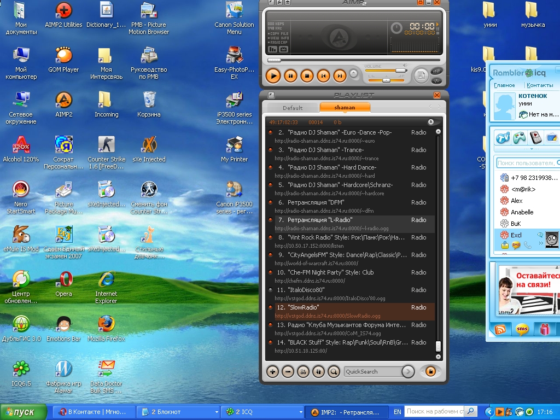560x420 pixels.
Task: Click the TV icon in ICQ toolbar
Action: coord(503,137)
